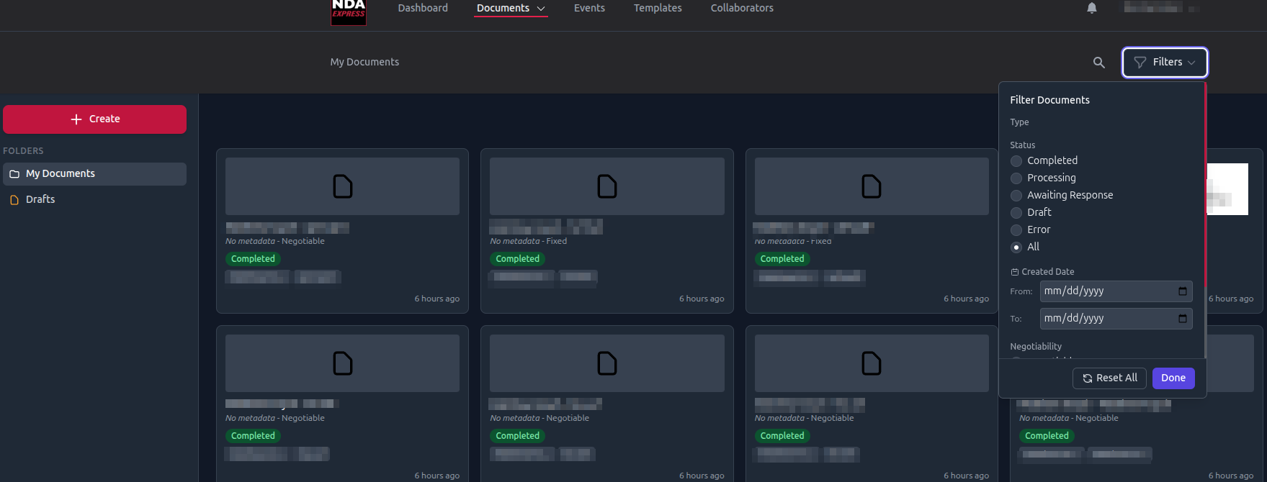Image resolution: width=1267 pixels, height=482 pixels.
Task: Open the Collaborators page
Action: [742, 8]
